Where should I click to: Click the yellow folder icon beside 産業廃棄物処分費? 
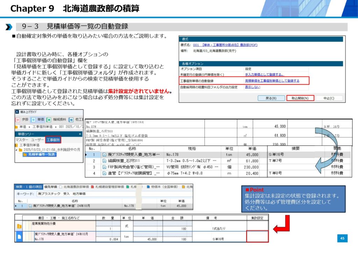click(x=19, y=226)
